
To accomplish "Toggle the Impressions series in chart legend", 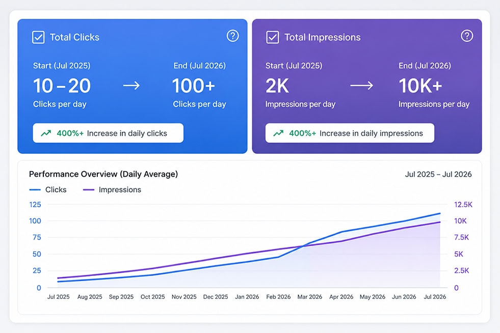I will pos(112,189).
